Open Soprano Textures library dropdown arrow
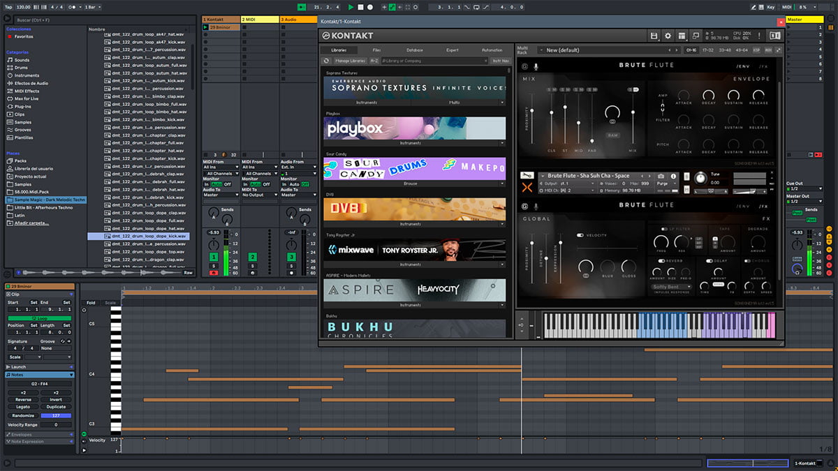The height and width of the screenshot is (471, 838). pos(501,103)
